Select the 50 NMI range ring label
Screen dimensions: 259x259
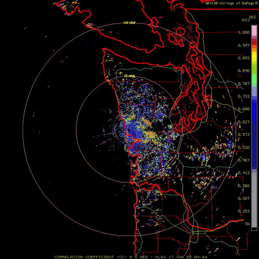tap(130, 76)
